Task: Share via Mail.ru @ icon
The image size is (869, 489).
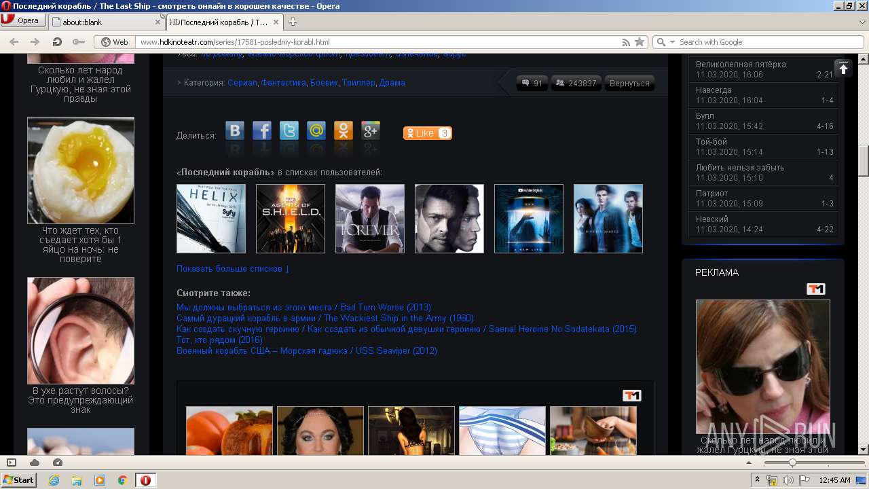Action: (316, 130)
